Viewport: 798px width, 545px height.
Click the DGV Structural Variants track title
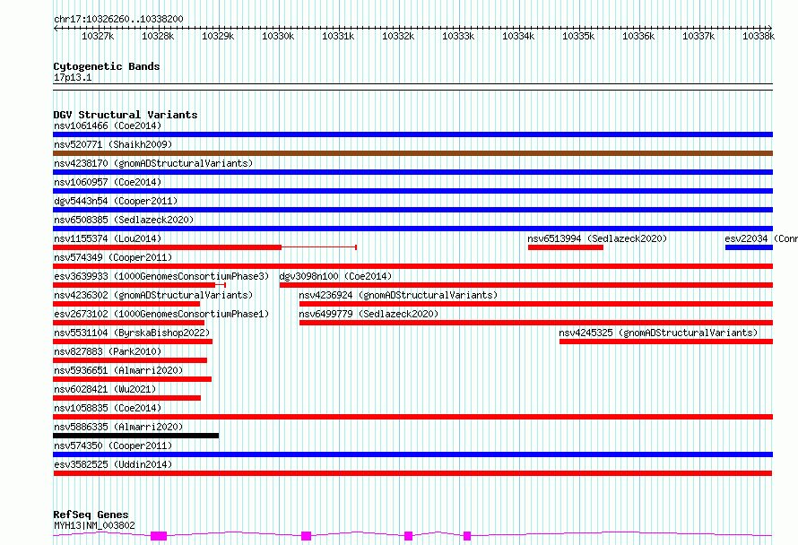point(126,115)
